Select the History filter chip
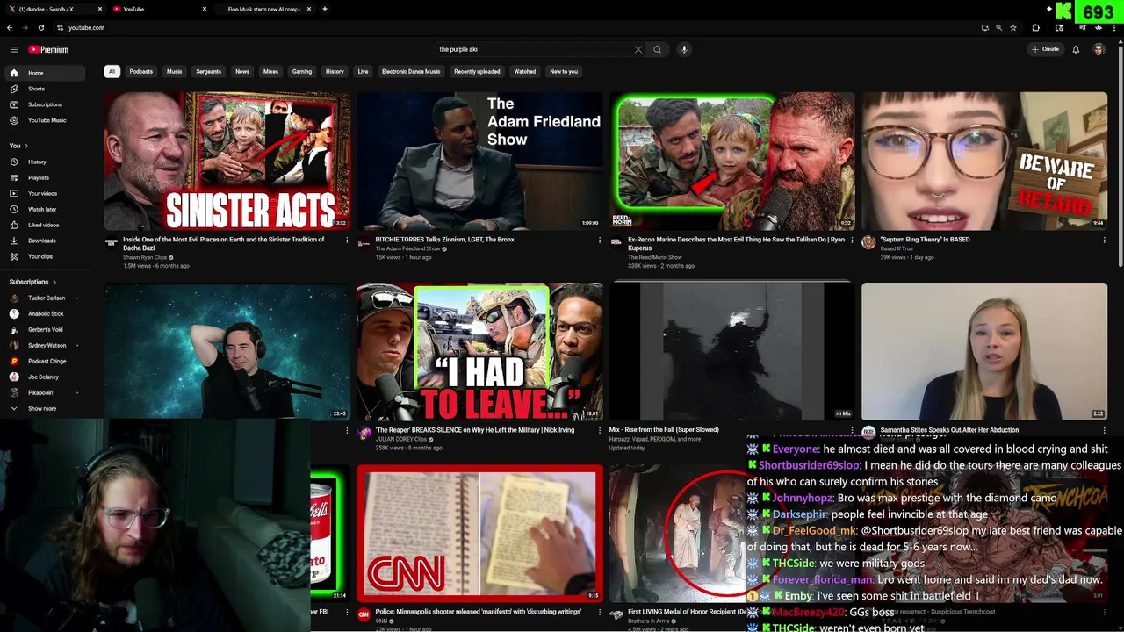This screenshot has height=632, width=1124. tap(335, 72)
